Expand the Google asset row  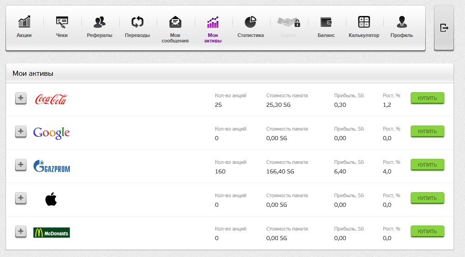(21, 131)
